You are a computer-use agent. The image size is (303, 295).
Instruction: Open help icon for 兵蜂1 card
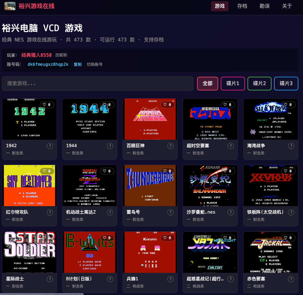tap(171, 279)
